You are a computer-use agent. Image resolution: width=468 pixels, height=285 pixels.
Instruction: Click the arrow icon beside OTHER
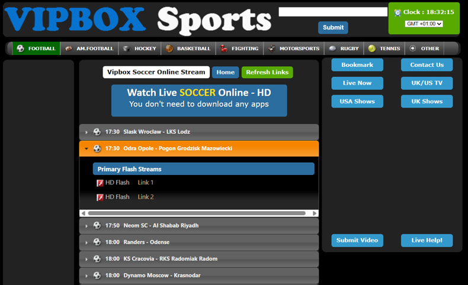click(412, 48)
